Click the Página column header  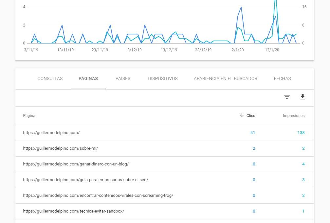click(x=29, y=116)
